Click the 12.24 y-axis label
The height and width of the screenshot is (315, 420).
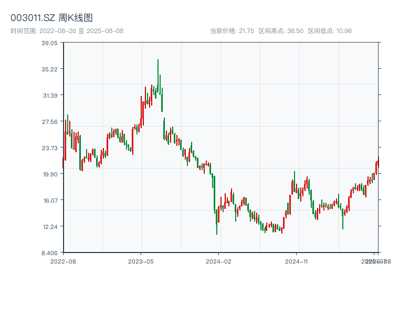[50, 227]
